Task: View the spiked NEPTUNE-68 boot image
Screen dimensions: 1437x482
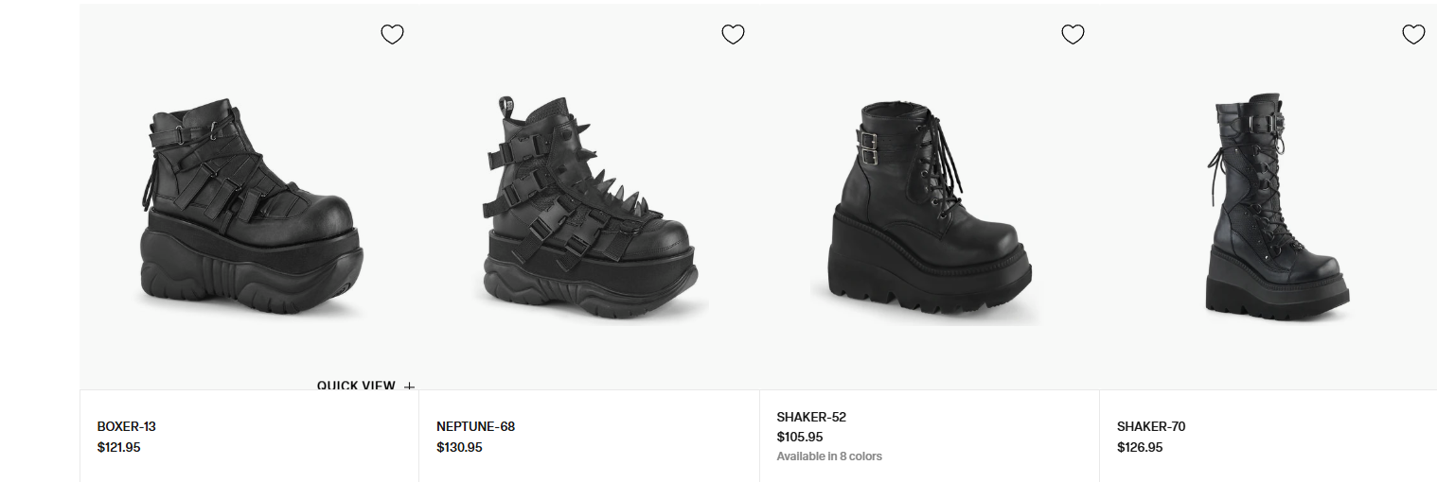Action: [x=592, y=206]
